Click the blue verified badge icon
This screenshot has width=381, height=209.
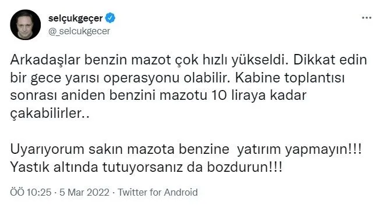click(110, 18)
